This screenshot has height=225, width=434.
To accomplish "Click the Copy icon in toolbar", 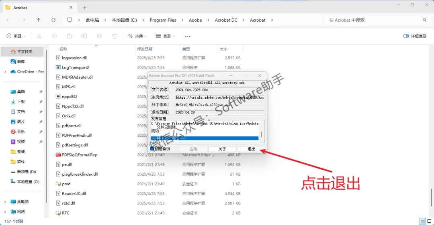I will [x=54, y=36].
